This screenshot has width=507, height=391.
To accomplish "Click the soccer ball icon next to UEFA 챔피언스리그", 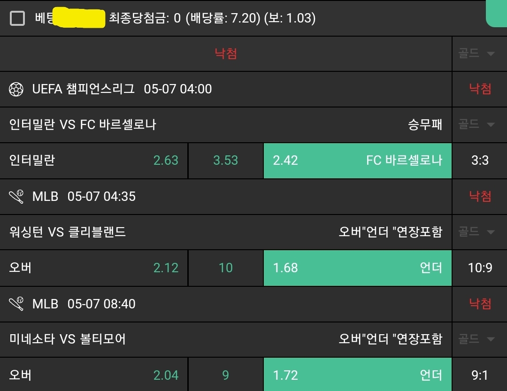I will [16, 89].
